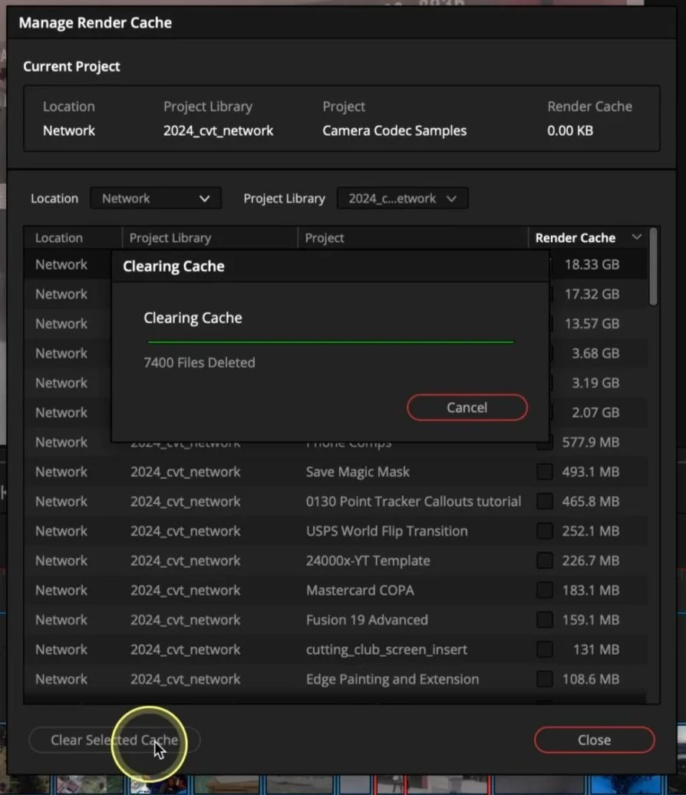Screen dimensions: 686x795
Task: Check the Fusion 19 Advanced checkbox
Action: (544, 620)
